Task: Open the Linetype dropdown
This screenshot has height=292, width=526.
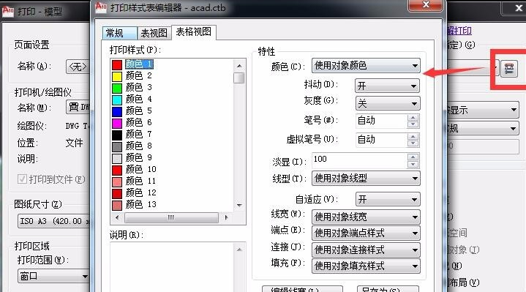Action: coord(366,179)
